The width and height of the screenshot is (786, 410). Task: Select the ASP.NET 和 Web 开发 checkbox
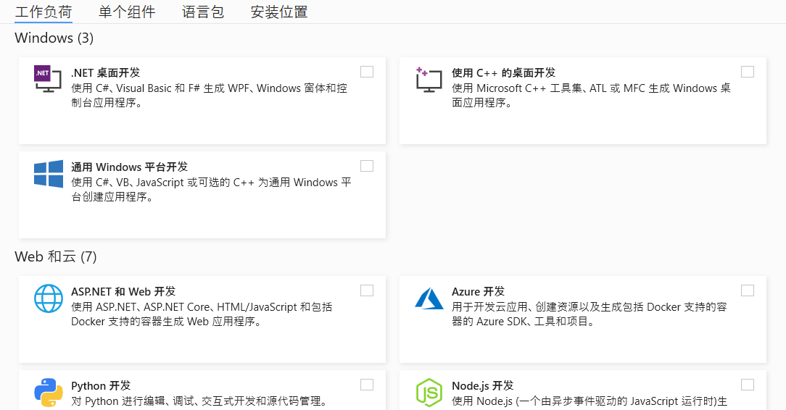tap(367, 291)
